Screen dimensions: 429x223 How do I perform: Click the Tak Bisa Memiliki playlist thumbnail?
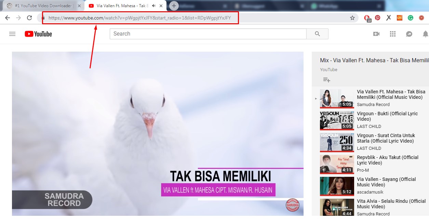point(337,99)
